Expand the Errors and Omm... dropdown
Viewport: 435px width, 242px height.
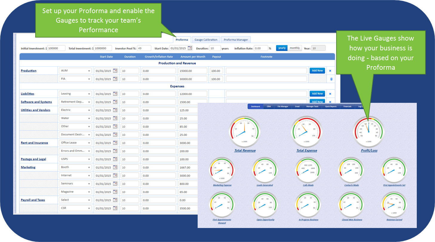tap(75, 151)
